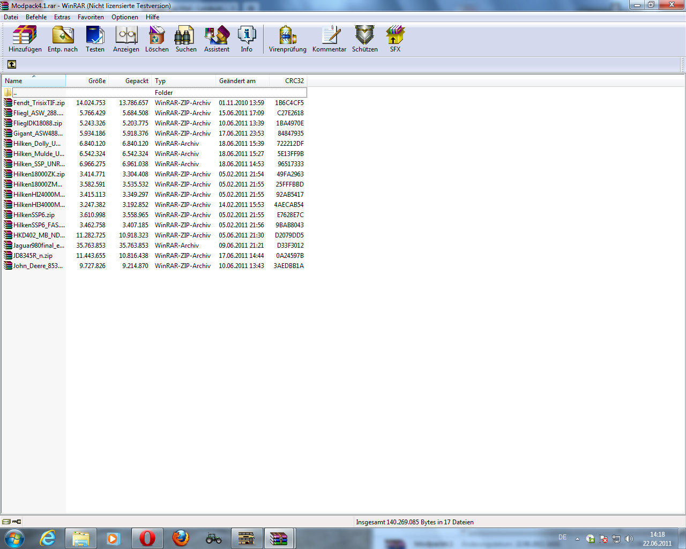686x549 pixels.
Task: Open Internet Explorer from taskbar
Action: (48, 538)
